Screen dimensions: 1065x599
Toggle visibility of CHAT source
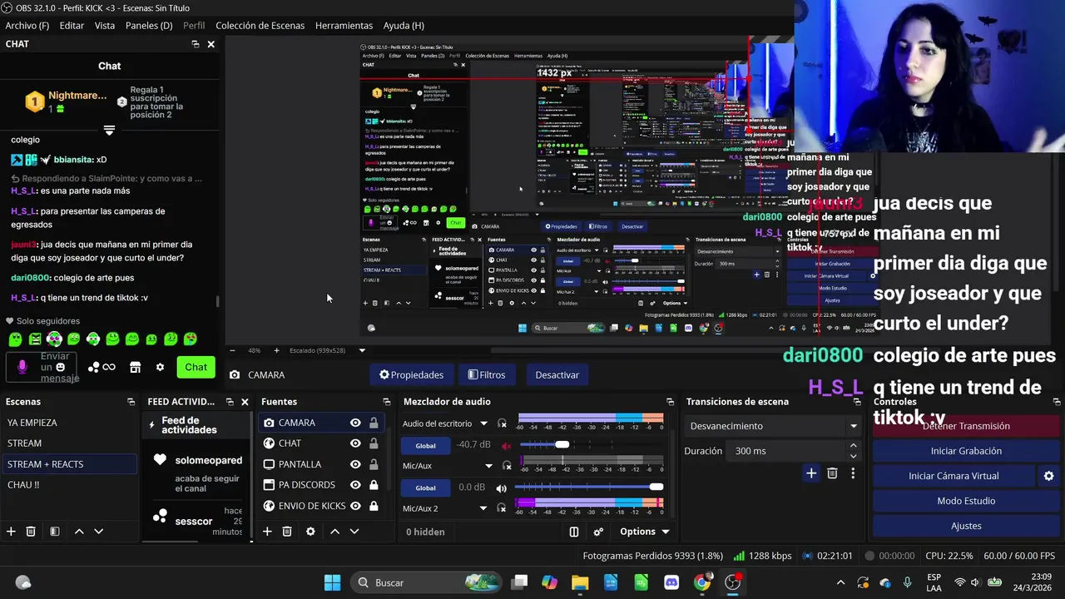(355, 443)
